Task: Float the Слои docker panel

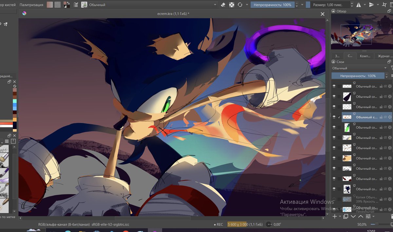Action: [x=389, y=62]
